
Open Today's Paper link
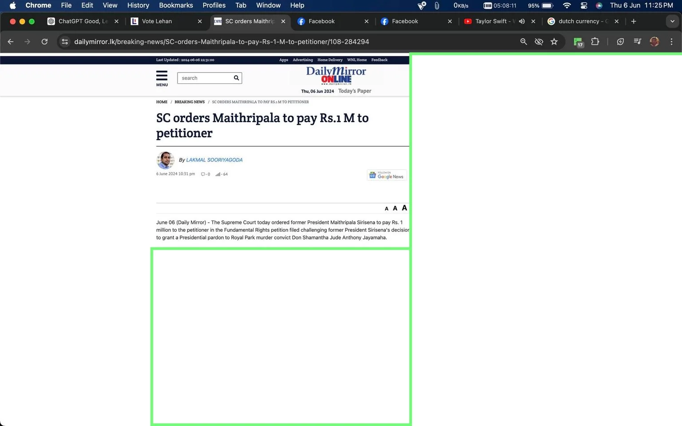[x=355, y=91]
